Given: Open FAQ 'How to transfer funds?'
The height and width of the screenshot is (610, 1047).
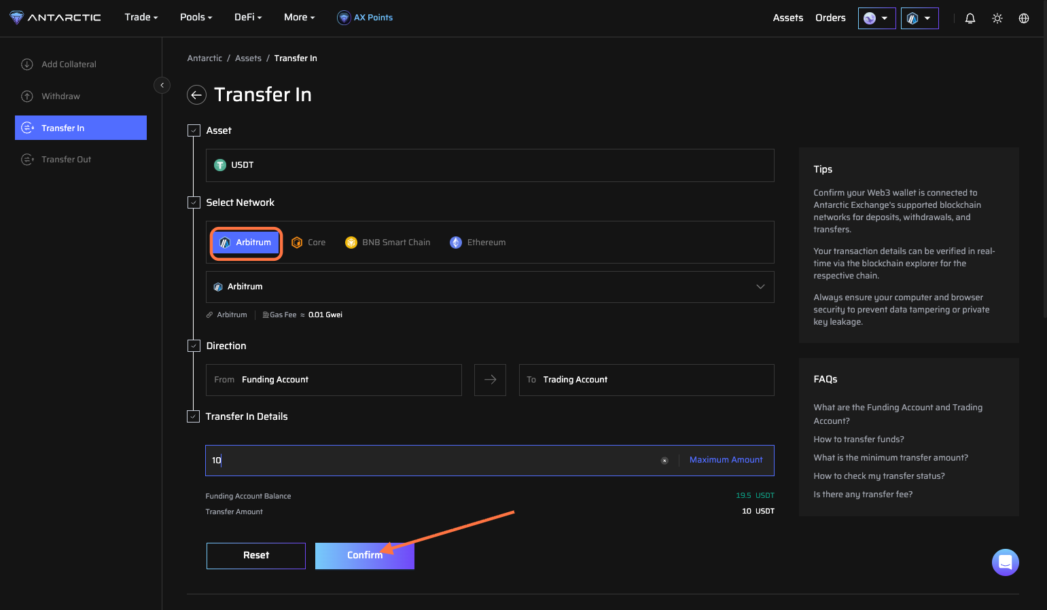Looking at the screenshot, I should 859,439.
